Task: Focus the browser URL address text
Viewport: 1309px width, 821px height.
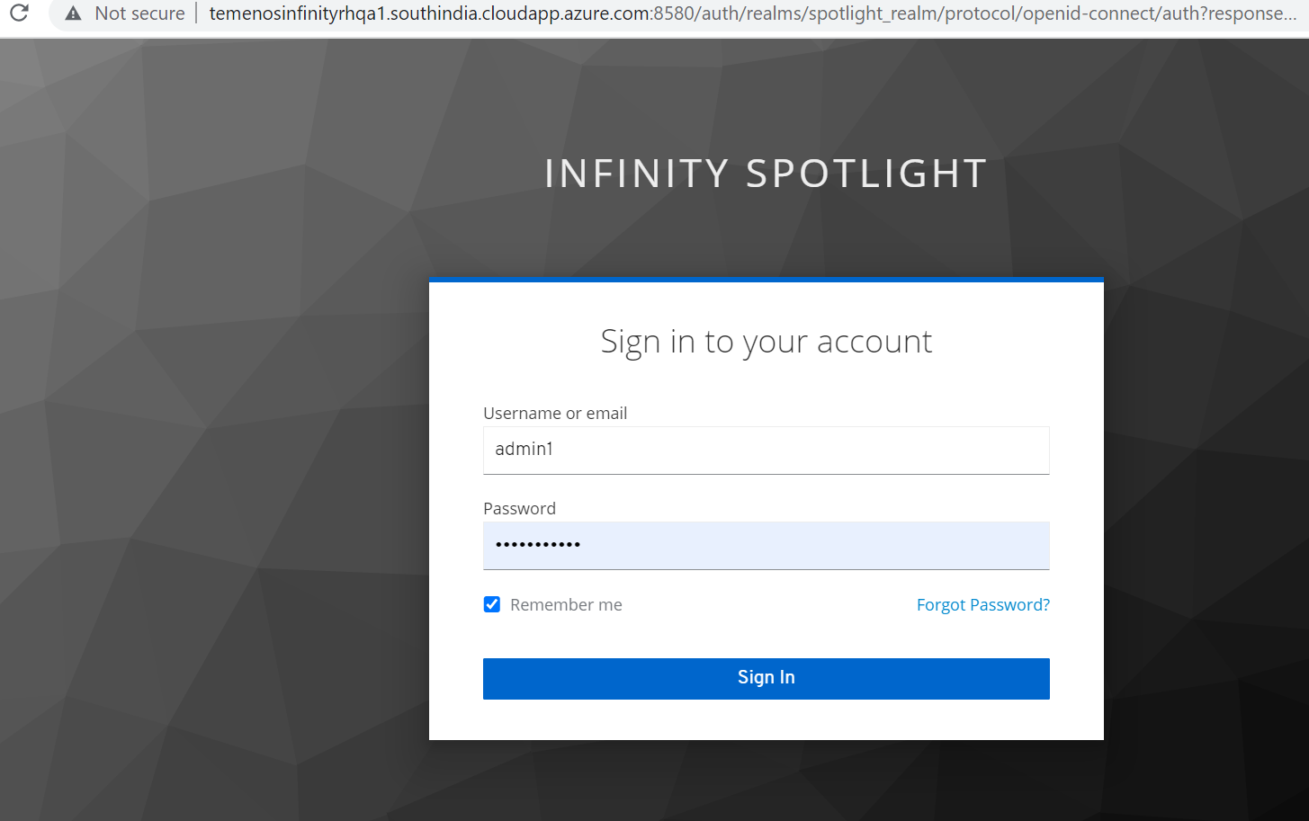Action: [x=752, y=13]
